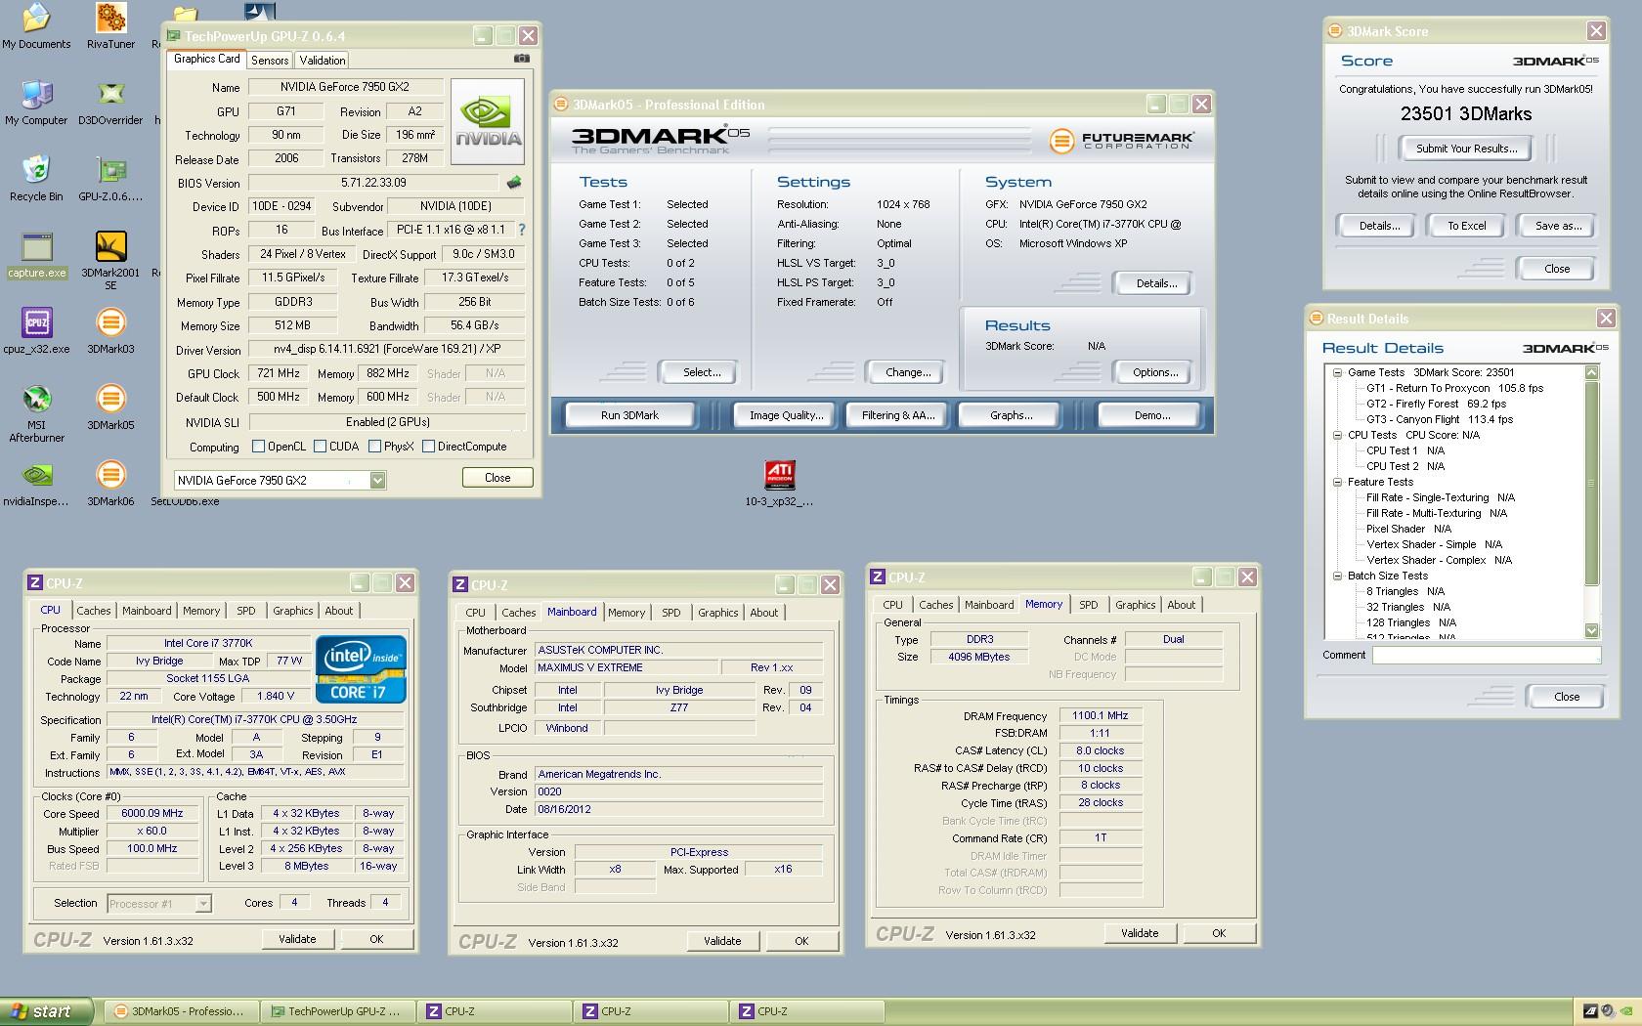Click Run 3DMark button
1642x1026 pixels.
[629, 415]
